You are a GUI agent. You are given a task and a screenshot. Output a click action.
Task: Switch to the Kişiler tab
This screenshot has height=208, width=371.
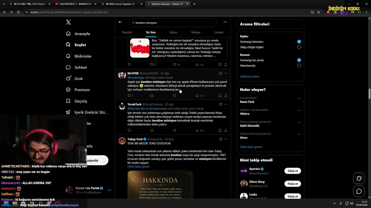pyautogui.click(x=173, y=32)
